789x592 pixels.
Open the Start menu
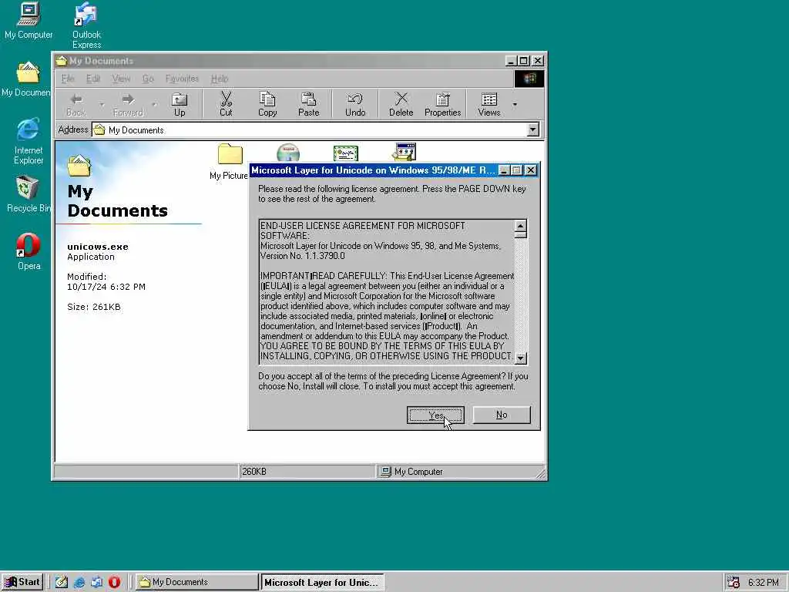(22, 582)
